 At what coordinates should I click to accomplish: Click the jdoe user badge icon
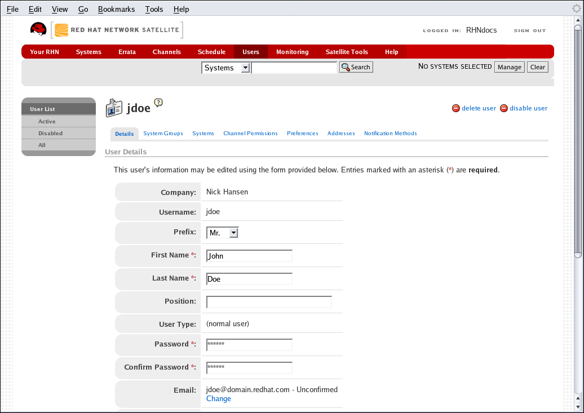point(114,108)
